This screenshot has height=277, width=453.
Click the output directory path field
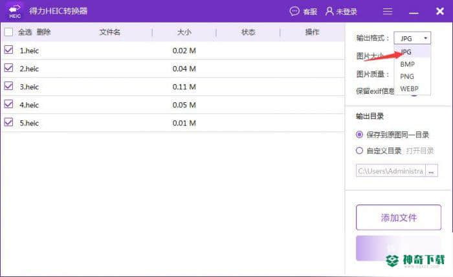point(391,171)
